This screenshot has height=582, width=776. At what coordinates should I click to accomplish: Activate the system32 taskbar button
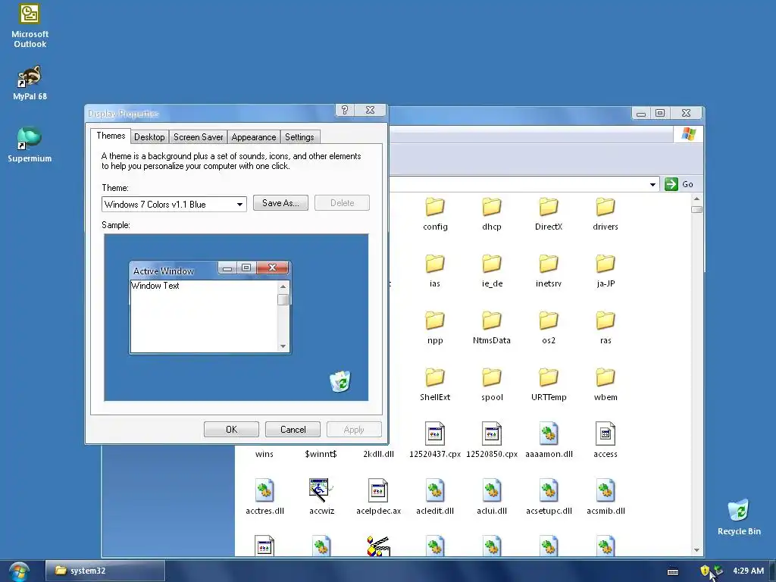click(105, 571)
